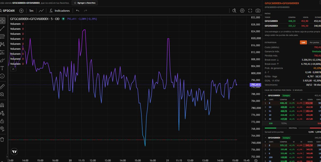Add strategy with Agregar a favoritos
Image resolution: width=321 pixels, height=162 pixels.
85,3
